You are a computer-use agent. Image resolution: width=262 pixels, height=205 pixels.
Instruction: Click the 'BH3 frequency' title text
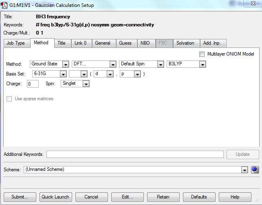(x=53, y=17)
